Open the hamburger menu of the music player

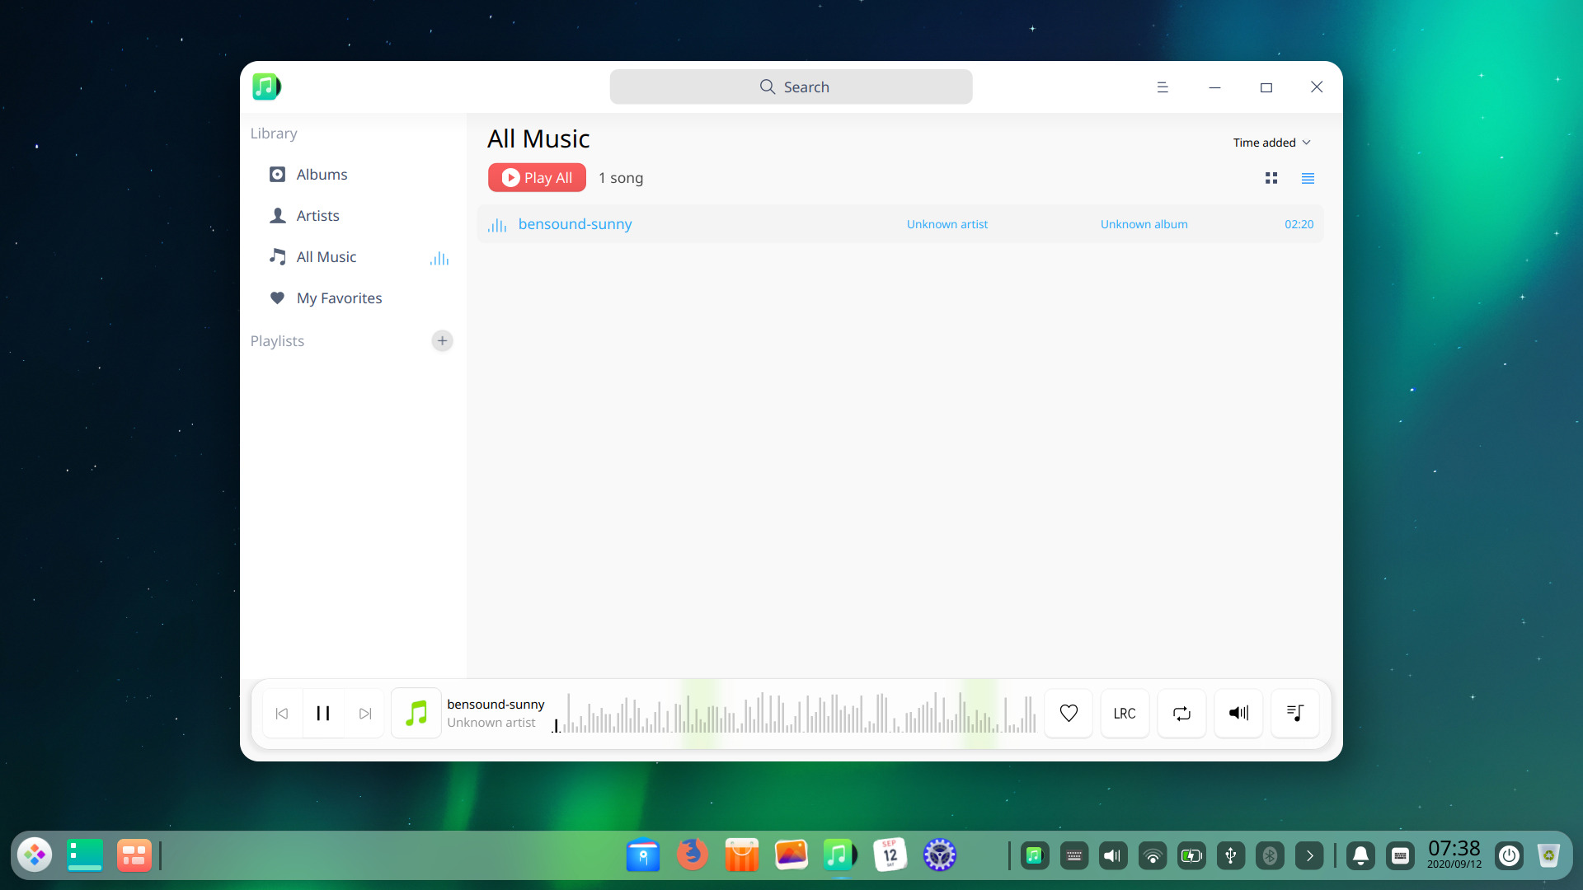(x=1163, y=87)
